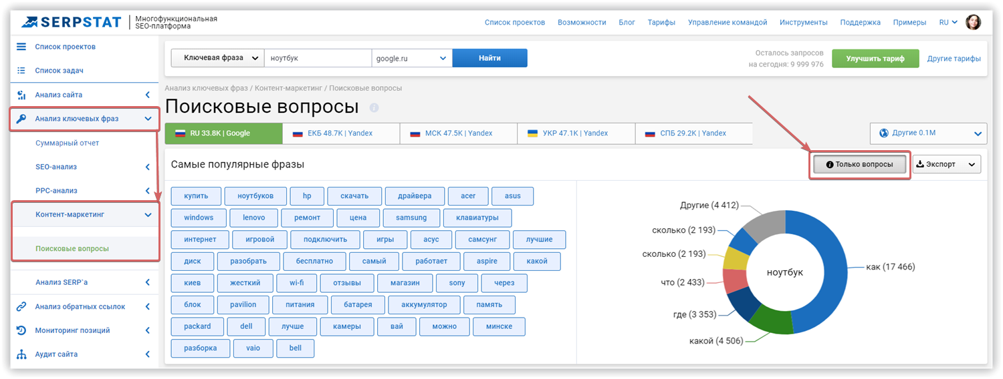Viewport: 1003px width, 379px height.
Task: Open the Примеры link
Action: [x=909, y=22]
